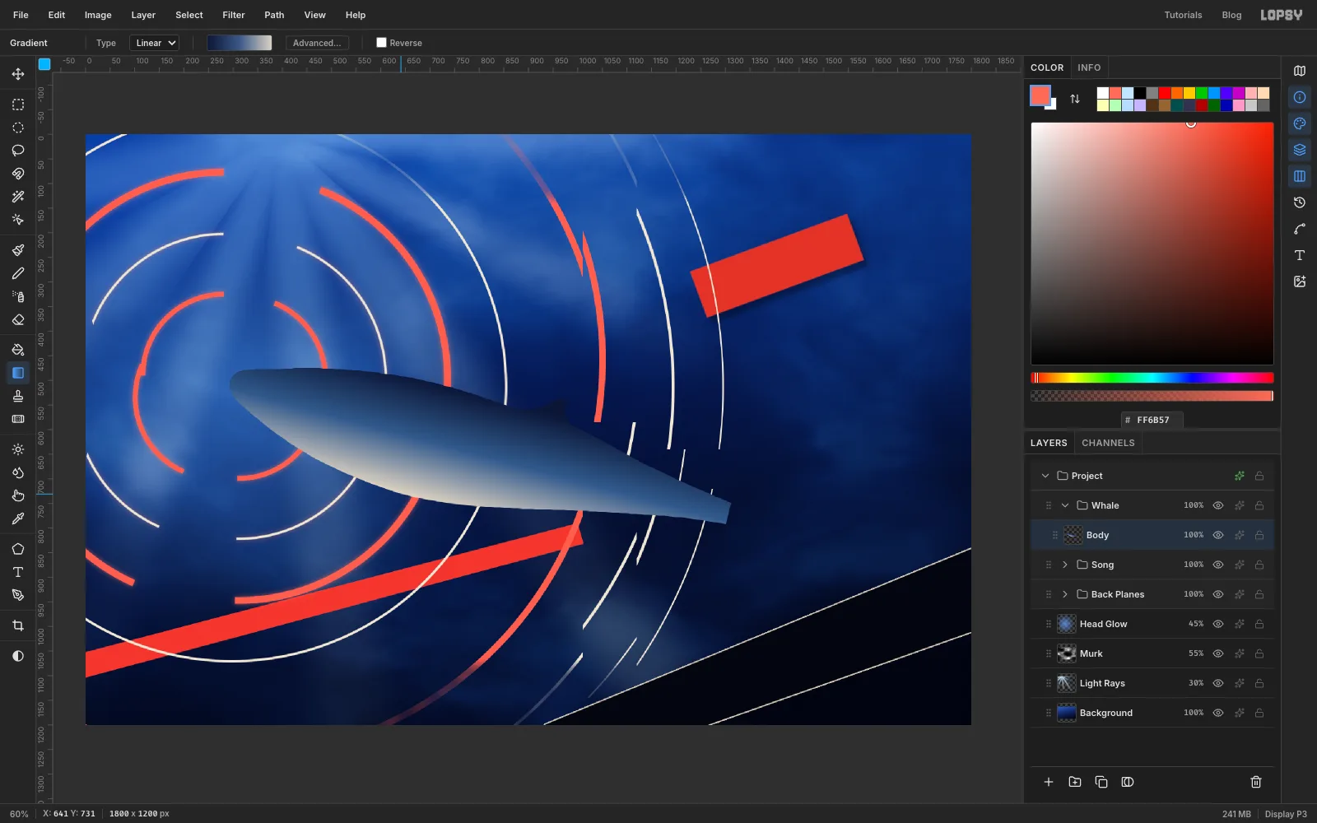1317x823 pixels.
Task: Collapse the Whale folder
Action: (1065, 505)
